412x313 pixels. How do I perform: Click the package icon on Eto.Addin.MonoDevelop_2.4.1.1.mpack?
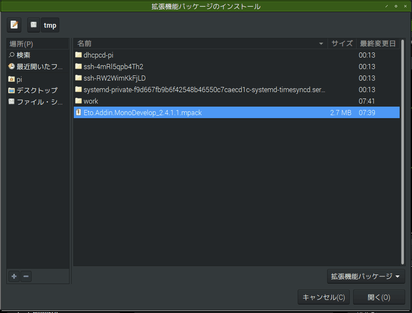point(78,112)
